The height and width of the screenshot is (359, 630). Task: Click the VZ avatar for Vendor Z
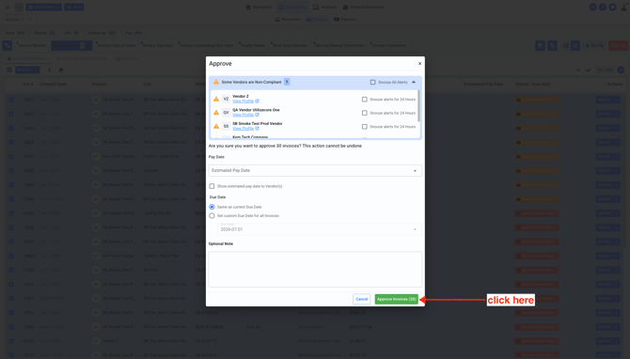pos(226,99)
